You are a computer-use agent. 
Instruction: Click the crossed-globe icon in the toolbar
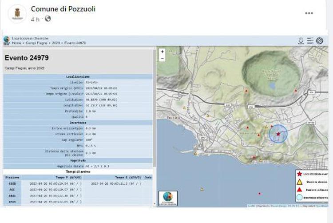coord(320,41)
